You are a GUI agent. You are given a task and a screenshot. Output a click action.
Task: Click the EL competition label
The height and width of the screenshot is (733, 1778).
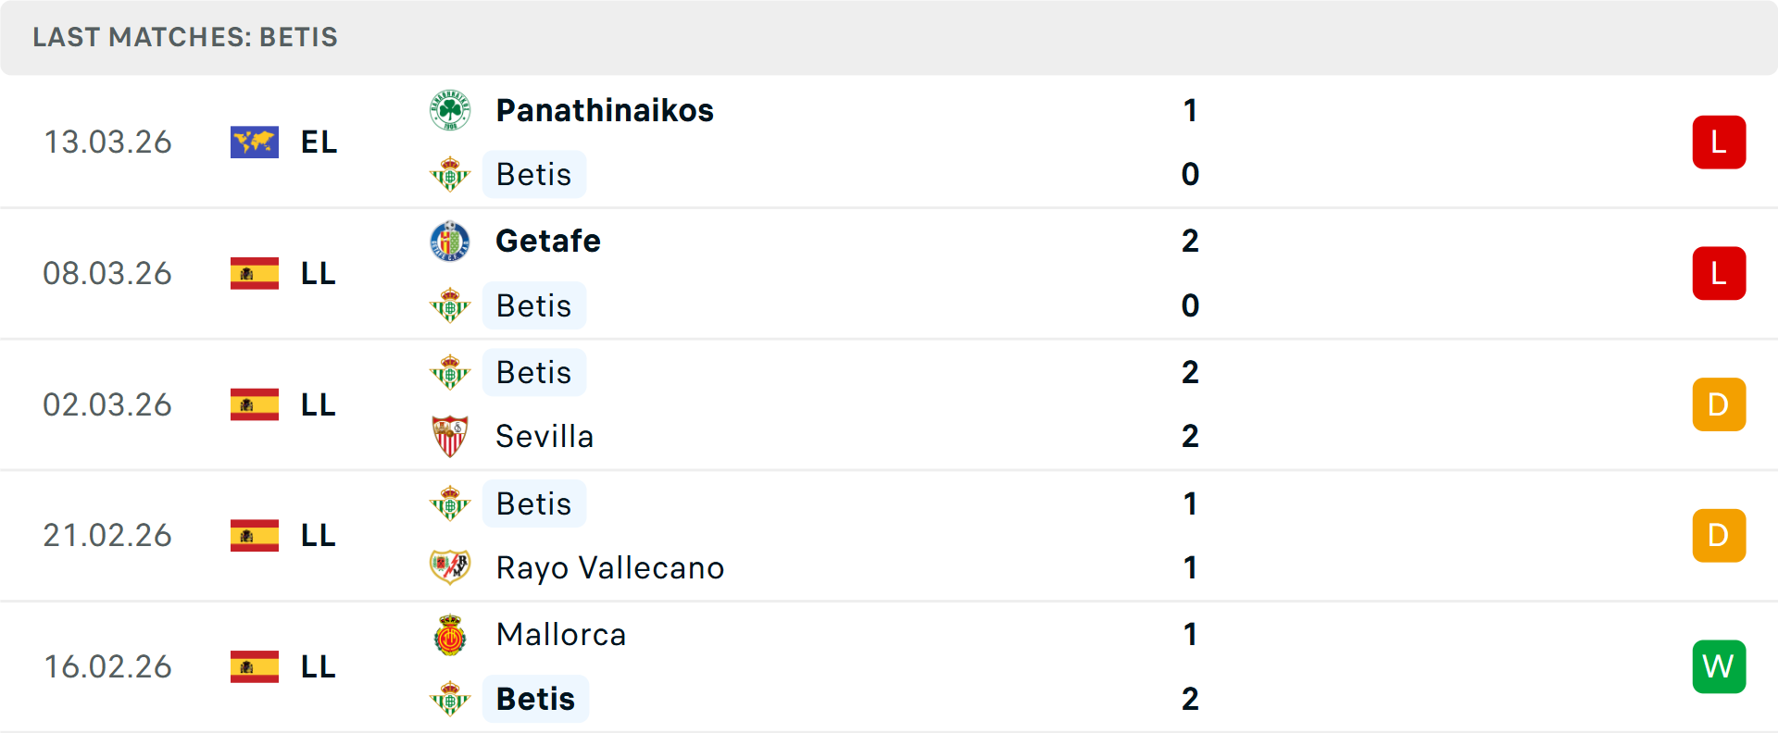[319, 143]
